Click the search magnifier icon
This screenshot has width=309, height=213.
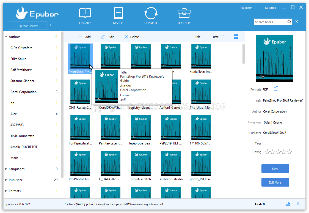coord(289,21)
